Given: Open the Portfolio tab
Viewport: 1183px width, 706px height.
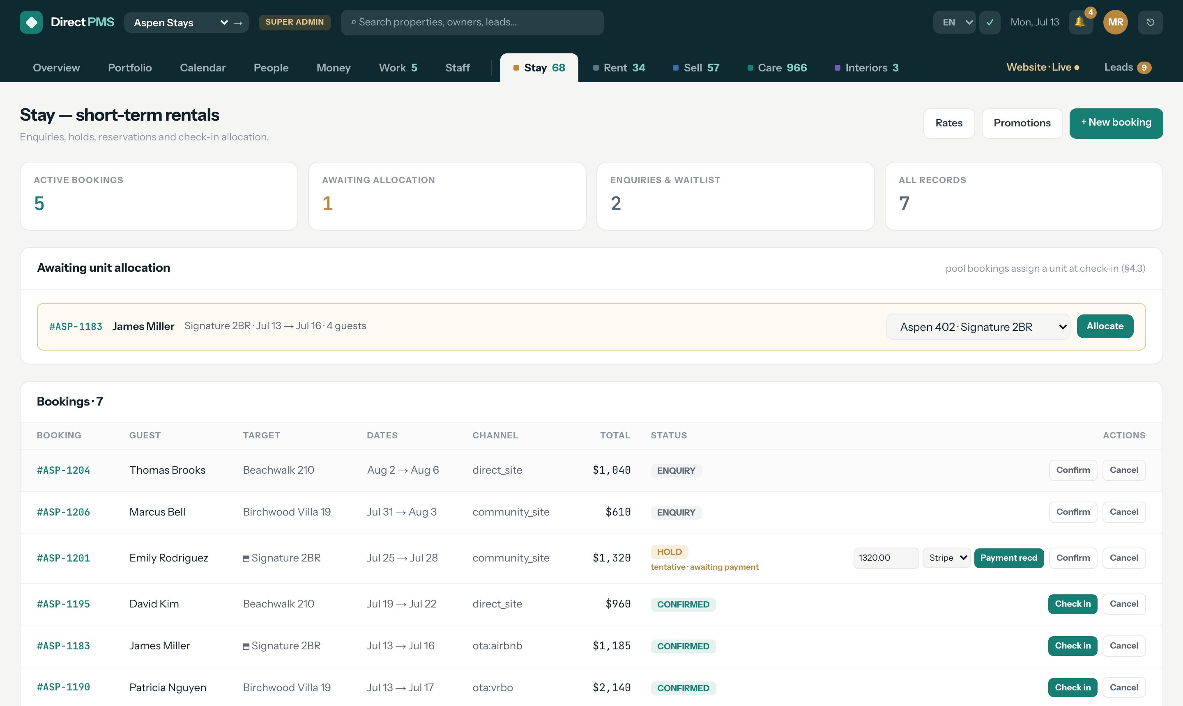Looking at the screenshot, I should tap(129, 68).
